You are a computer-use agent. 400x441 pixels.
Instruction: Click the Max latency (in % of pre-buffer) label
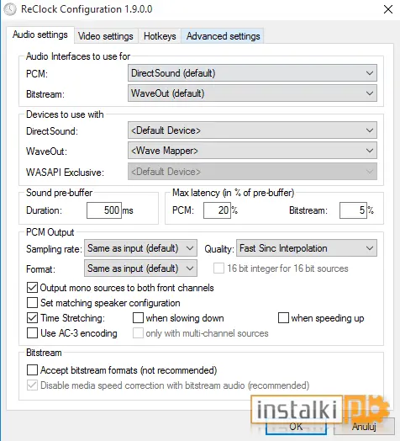click(233, 193)
